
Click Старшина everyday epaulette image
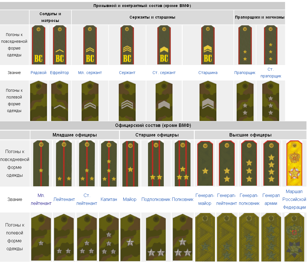click(208, 45)
